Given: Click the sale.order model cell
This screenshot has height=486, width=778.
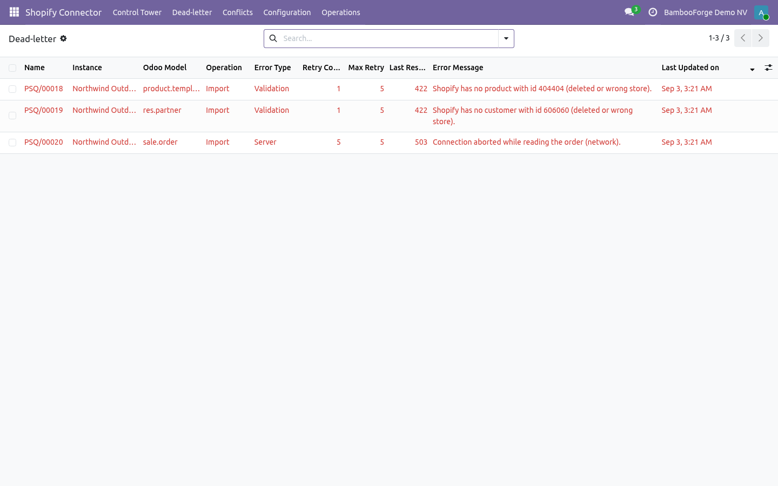Looking at the screenshot, I should coord(160,142).
